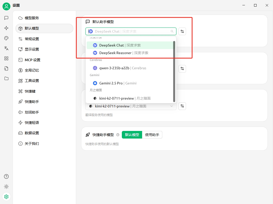Open the files folder icon in sidebar

(6, 79)
